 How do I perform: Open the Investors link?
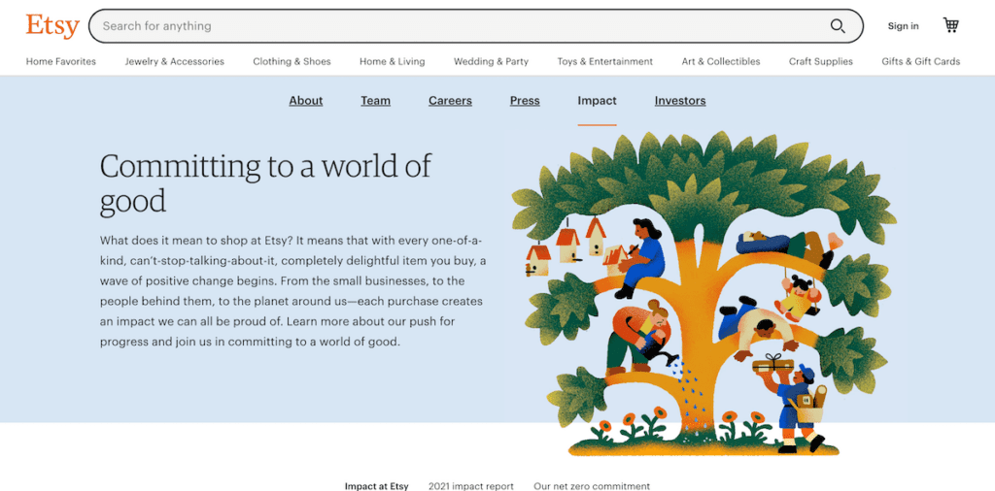(x=680, y=101)
